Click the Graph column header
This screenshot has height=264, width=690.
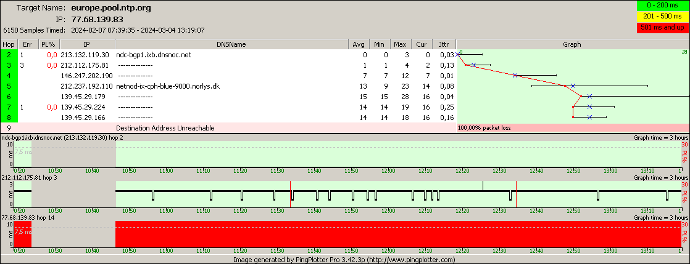coord(572,44)
